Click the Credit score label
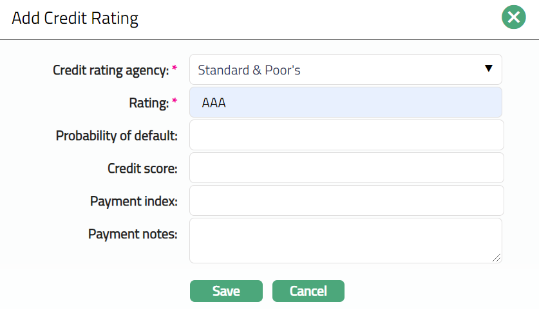This screenshot has height=309, width=539. [x=142, y=169]
